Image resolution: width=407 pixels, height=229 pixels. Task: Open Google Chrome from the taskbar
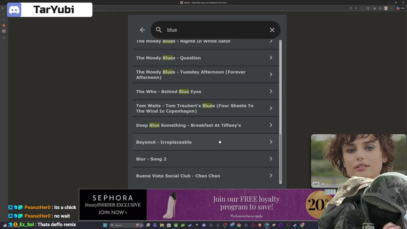[x=239, y=225]
